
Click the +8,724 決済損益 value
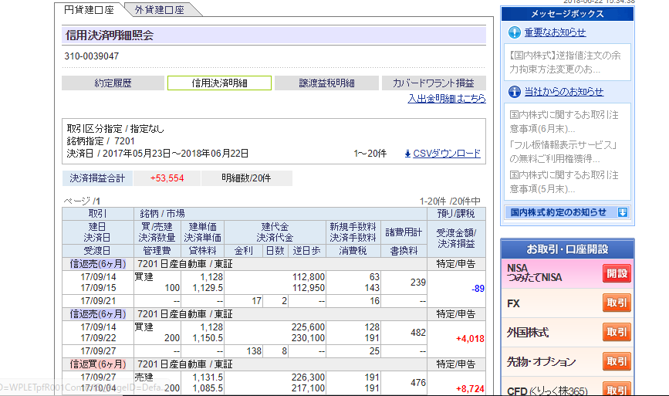[x=470, y=389]
